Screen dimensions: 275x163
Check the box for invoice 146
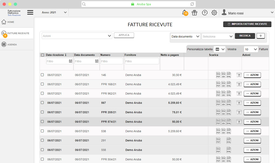click(42, 75)
